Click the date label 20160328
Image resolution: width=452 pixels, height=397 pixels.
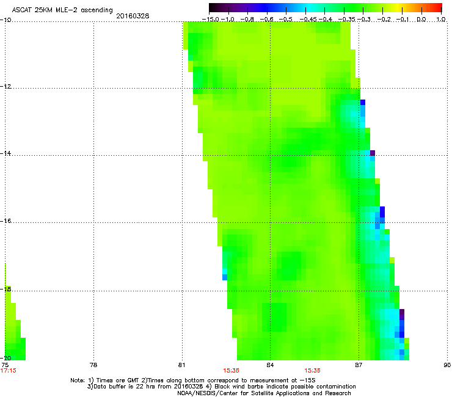(133, 16)
